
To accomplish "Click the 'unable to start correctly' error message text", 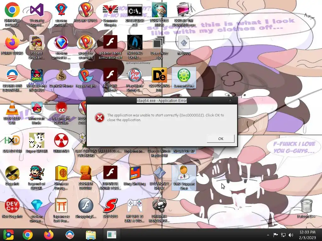I will [165, 117].
